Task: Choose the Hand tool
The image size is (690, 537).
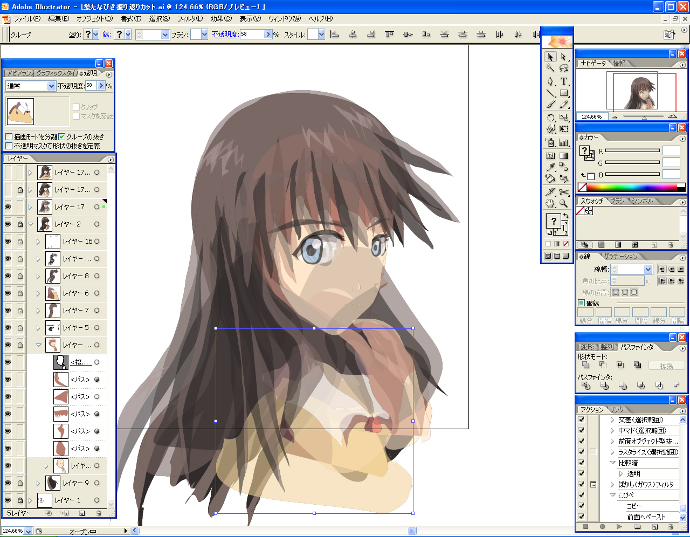Action: coord(550,203)
